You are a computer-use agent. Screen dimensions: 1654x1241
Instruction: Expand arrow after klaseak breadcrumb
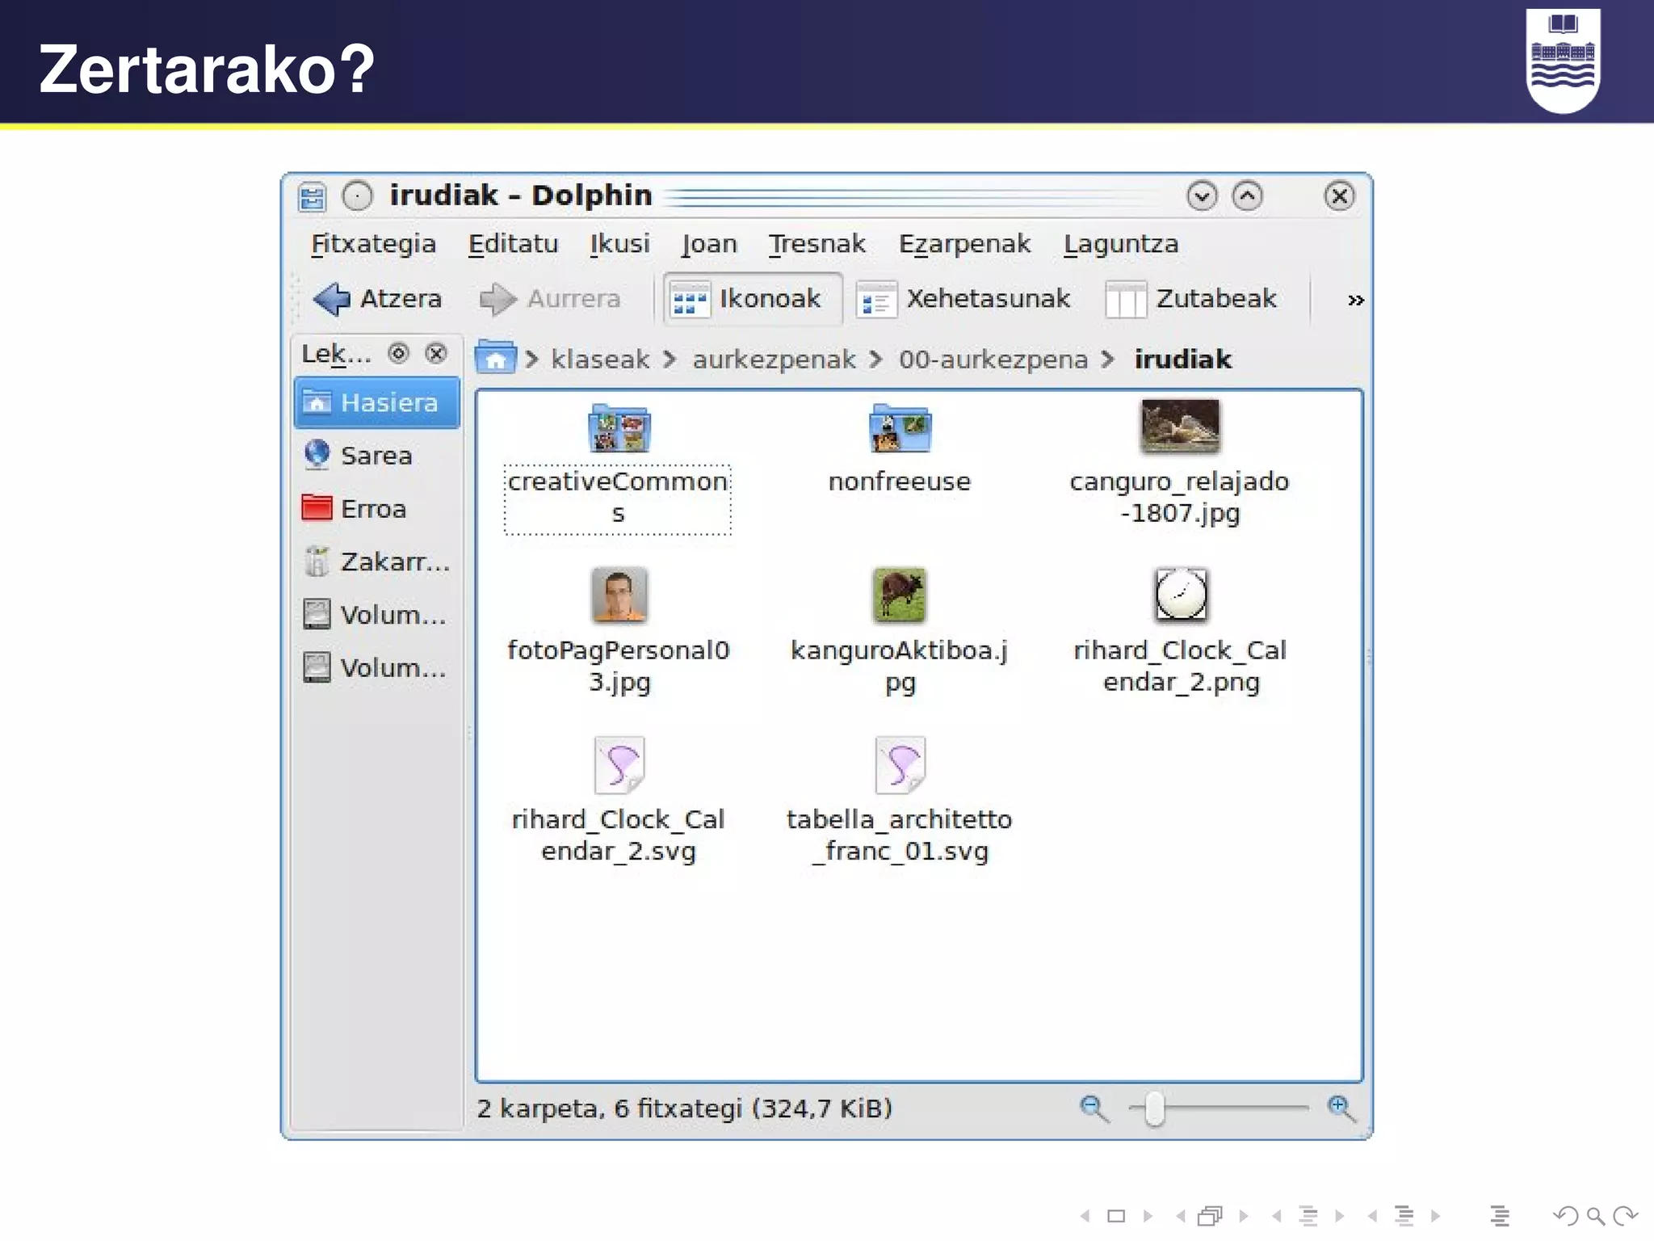[x=670, y=359]
